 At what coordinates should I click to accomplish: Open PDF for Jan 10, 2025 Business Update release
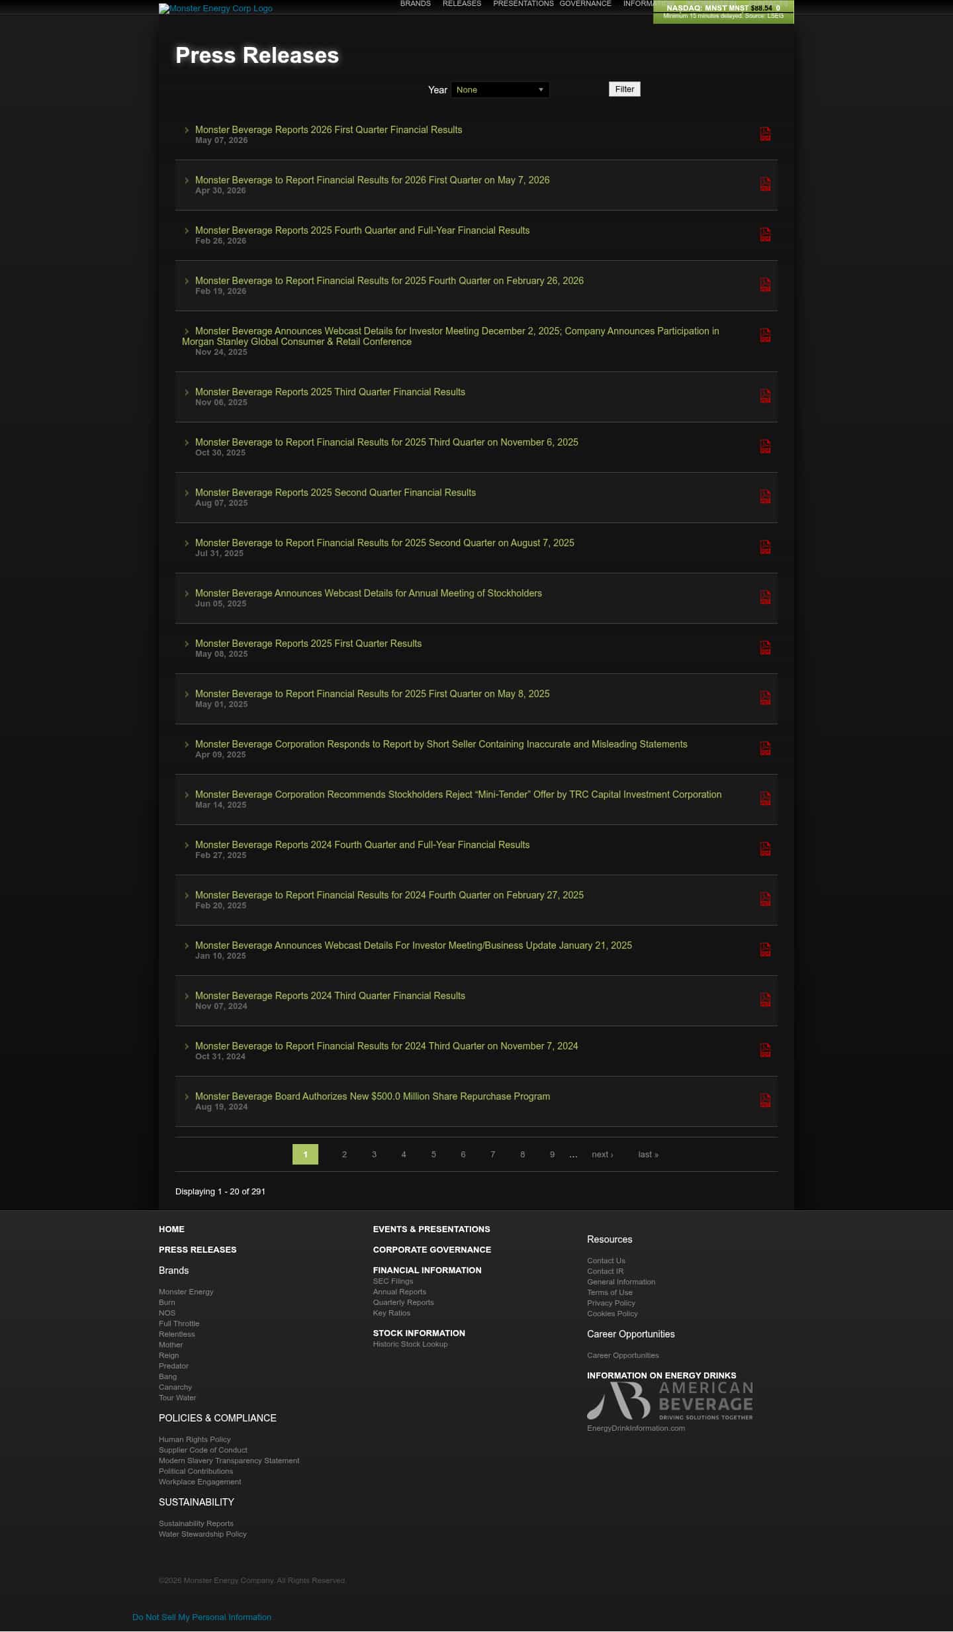(x=765, y=949)
